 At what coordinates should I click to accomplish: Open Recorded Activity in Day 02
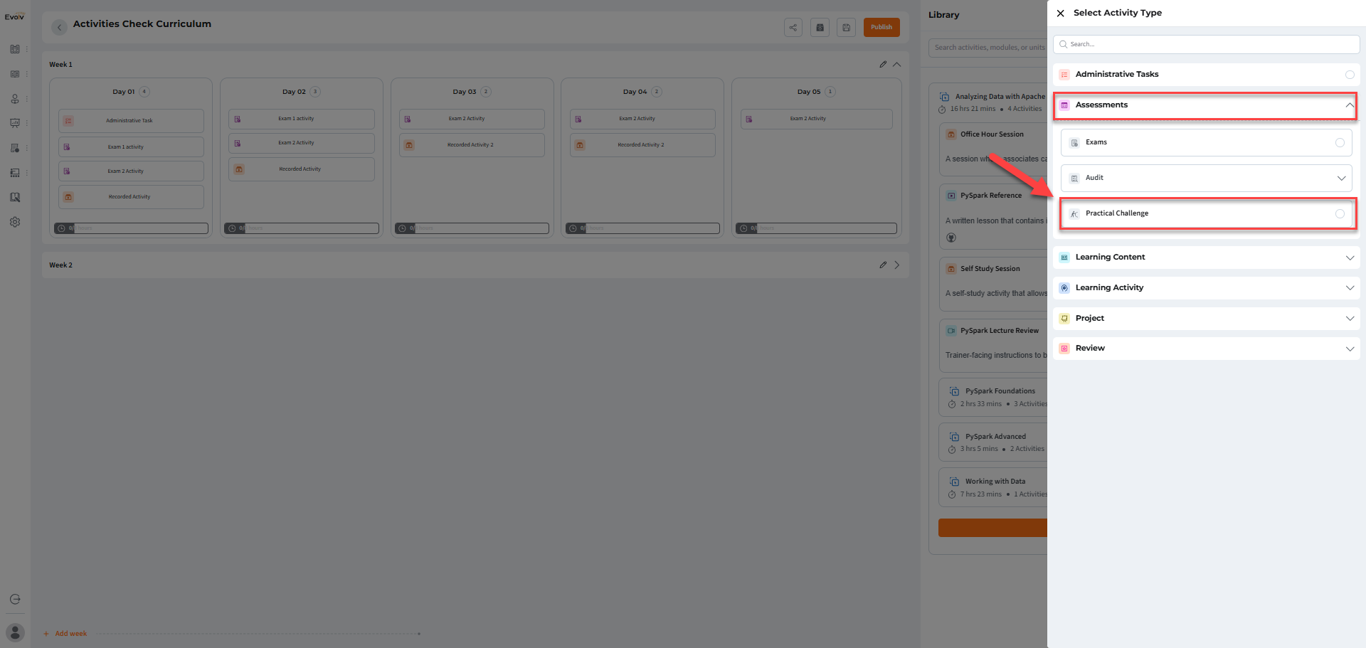click(x=302, y=169)
